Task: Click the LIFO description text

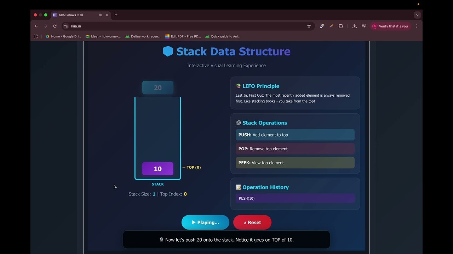Action: coord(293,98)
